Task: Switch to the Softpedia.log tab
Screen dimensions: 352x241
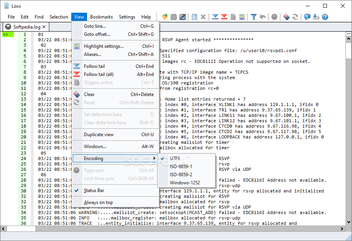Action: [27, 27]
